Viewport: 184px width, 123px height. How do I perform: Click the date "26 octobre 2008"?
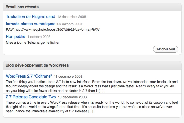tap(70, 24)
